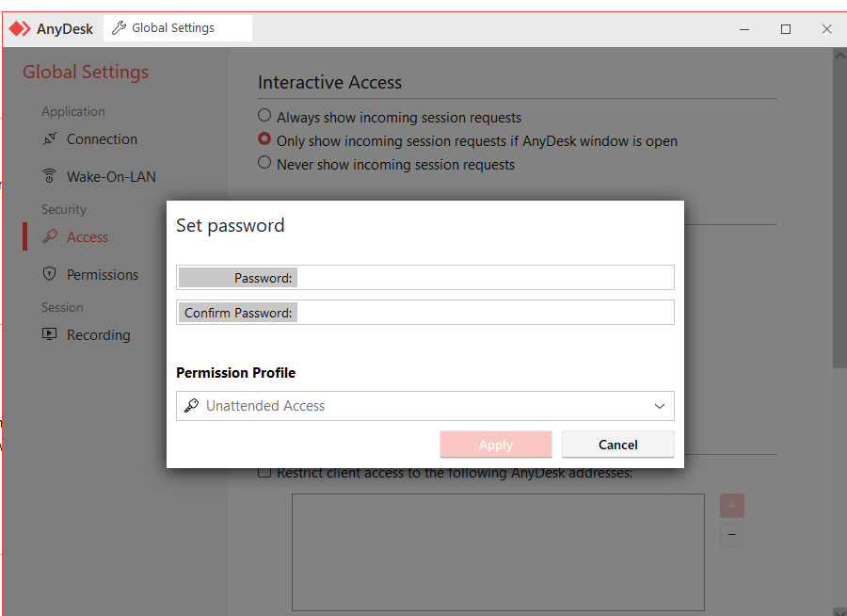Open the Unattended Access combo box
Image resolution: width=847 pixels, height=616 pixels.
coord(423,406)
